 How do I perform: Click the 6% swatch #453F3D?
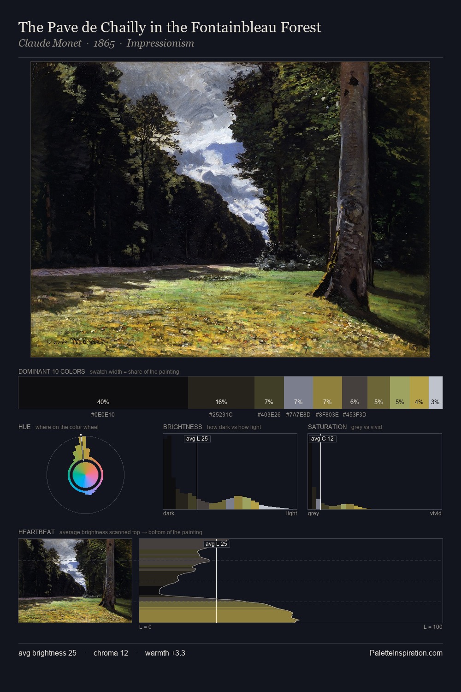pyautogui.click(x=355, y=393)
